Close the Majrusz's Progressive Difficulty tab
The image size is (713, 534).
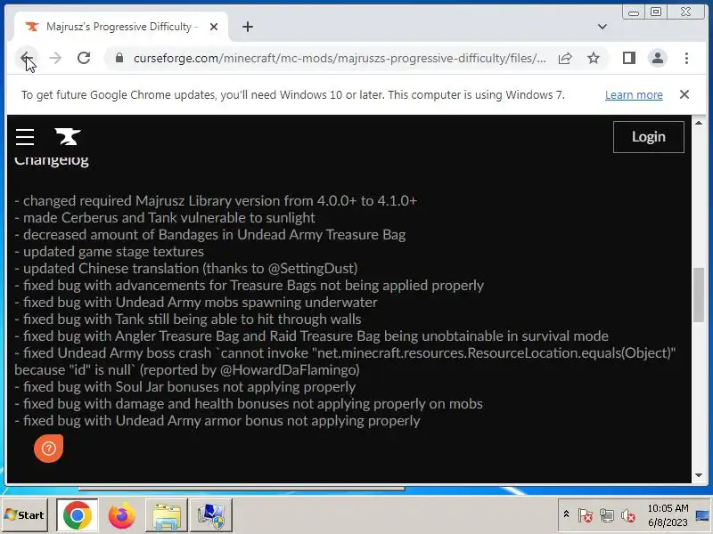point(214,27)
